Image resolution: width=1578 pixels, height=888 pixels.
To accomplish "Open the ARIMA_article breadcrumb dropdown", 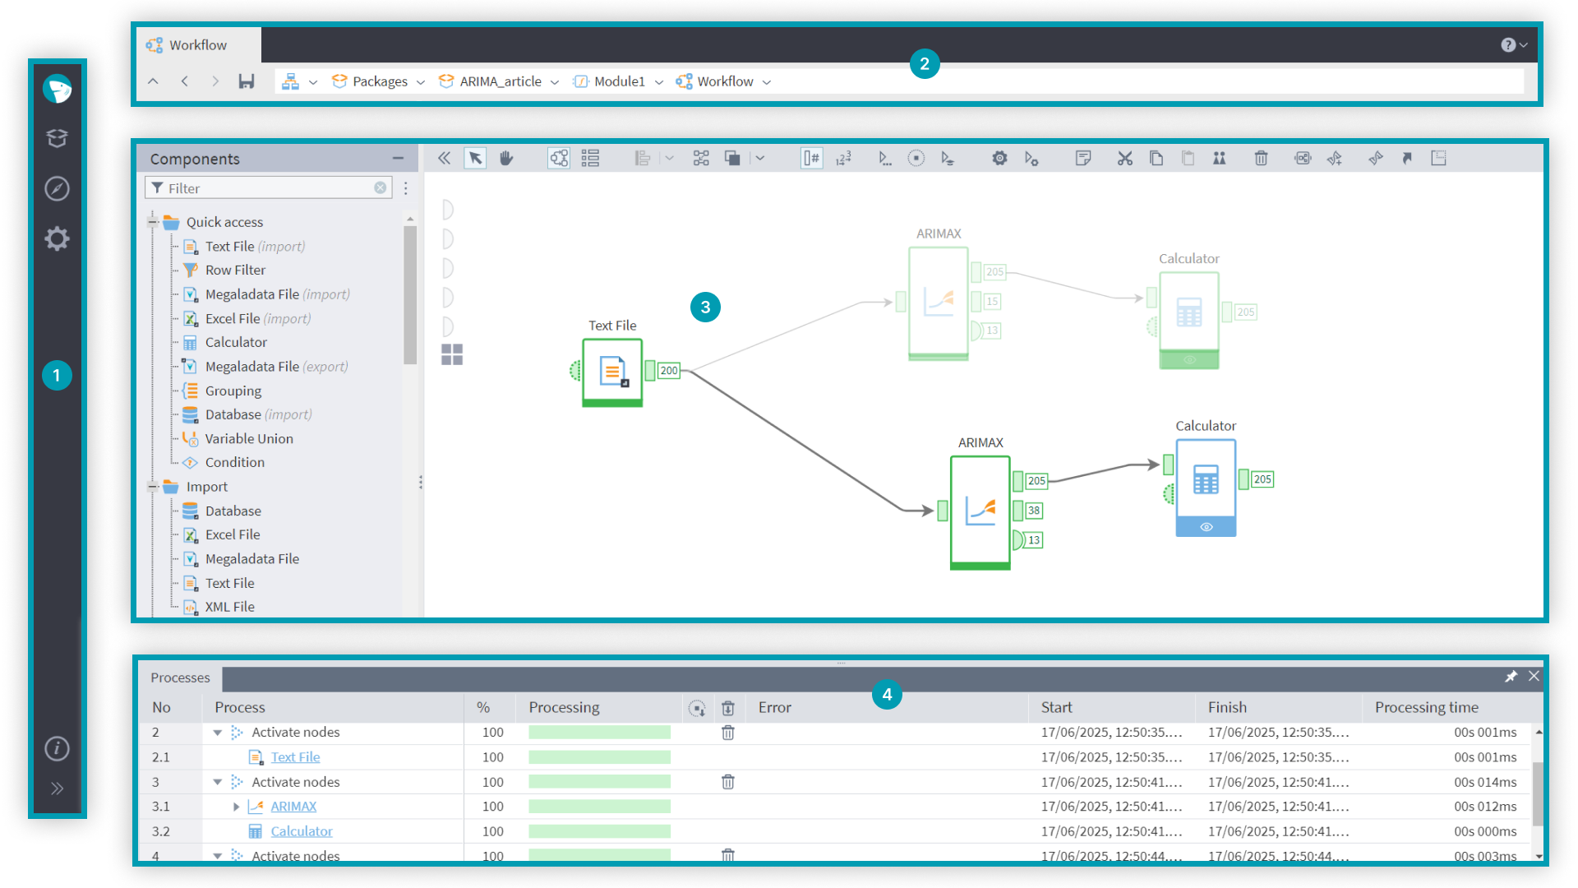I will tap(555, 82).
